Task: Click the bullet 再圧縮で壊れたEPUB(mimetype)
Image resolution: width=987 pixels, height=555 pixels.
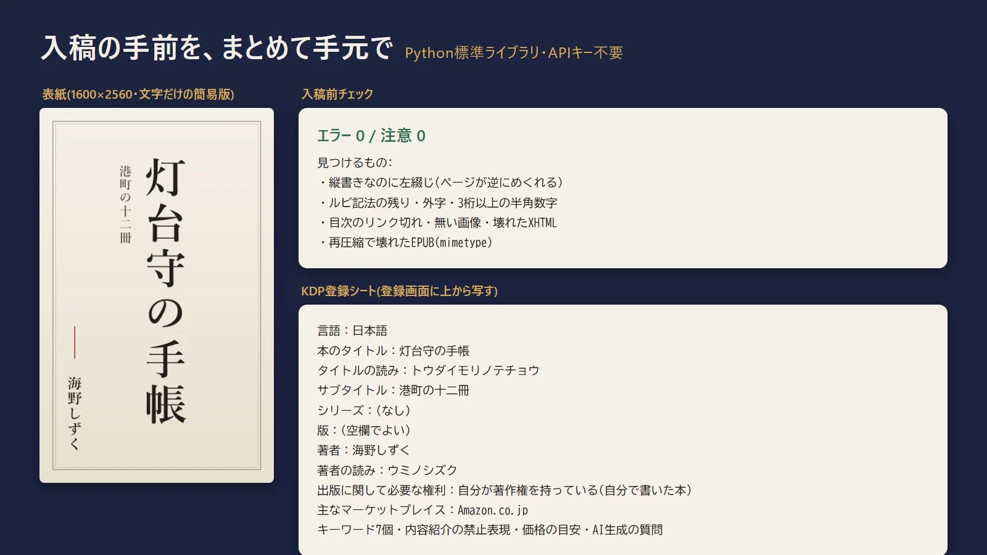Action: (405, 242)
